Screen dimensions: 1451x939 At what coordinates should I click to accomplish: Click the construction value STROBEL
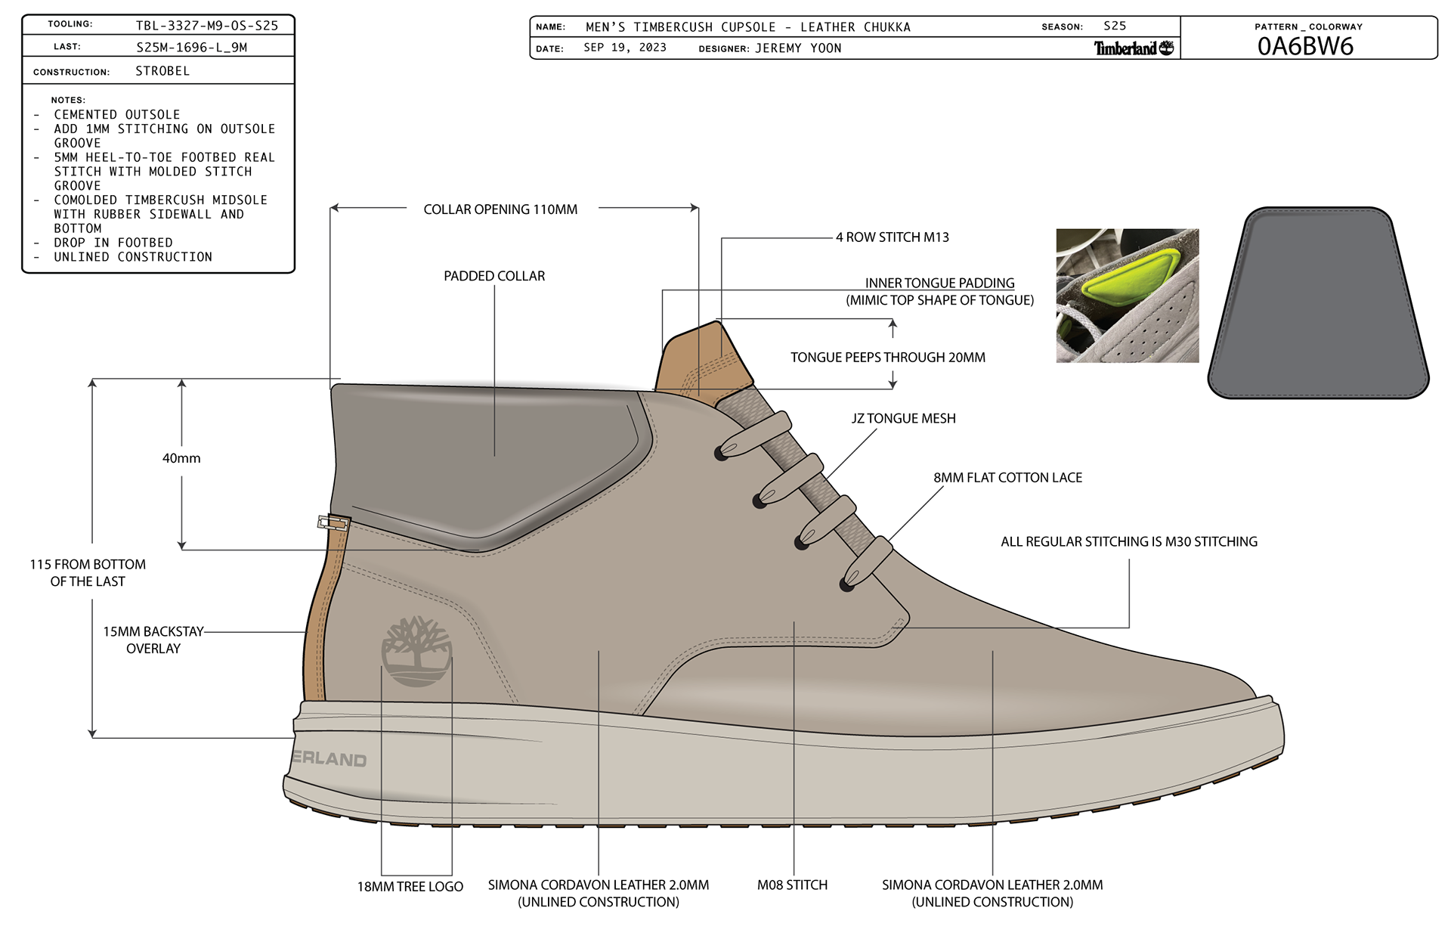pyautogui.click(x=162, y=71)
